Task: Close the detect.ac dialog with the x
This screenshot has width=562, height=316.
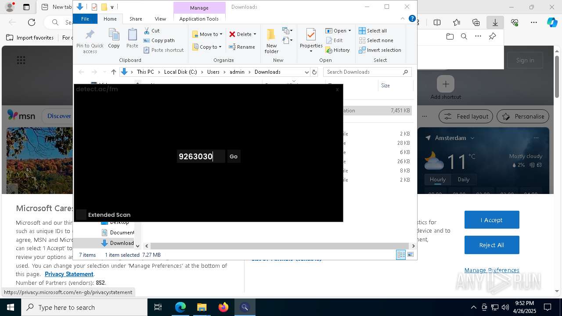Action: click(337, 90)
